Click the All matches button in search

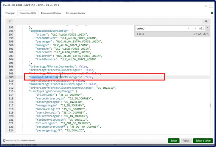tap(202, 28)
